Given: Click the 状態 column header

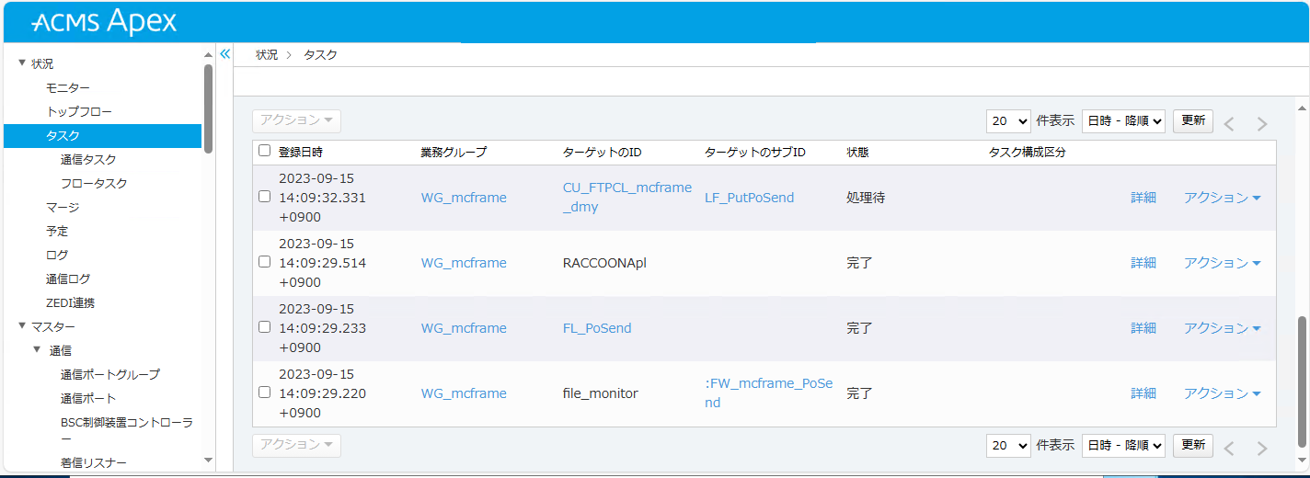Looking at the screenshot, I should 857,152.
